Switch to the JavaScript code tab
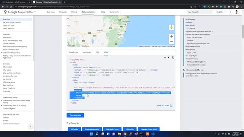This screenshot has height=137, width=244. 87,53
